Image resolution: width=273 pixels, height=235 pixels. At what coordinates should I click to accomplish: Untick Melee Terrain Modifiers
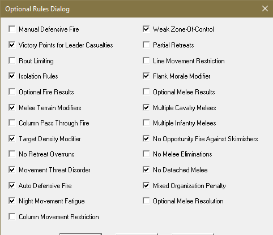(x=12, y=108)
